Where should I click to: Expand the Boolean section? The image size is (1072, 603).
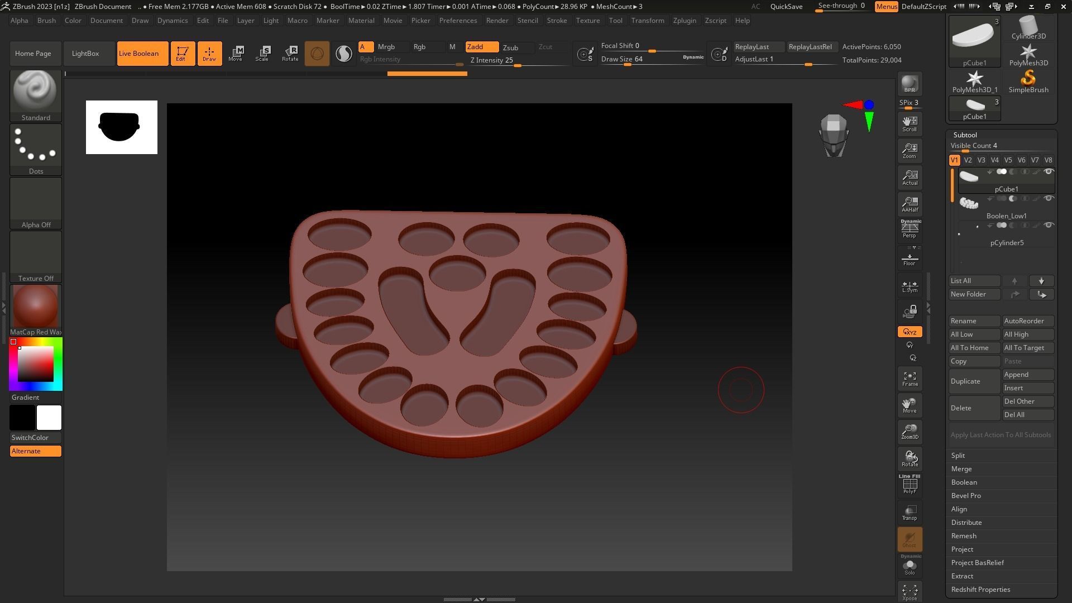coord(964,482)
